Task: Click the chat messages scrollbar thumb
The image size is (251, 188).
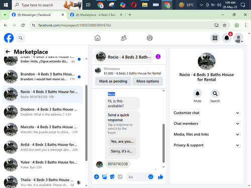Action: pyautogui.click(x=164, y=143)
